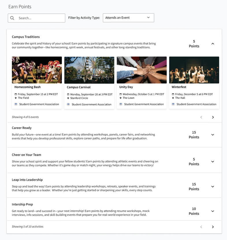Image resolution: width=227 pixels, height=240 pixels.
Task: Collapse the Campus Traditions section
Action: 213,44
